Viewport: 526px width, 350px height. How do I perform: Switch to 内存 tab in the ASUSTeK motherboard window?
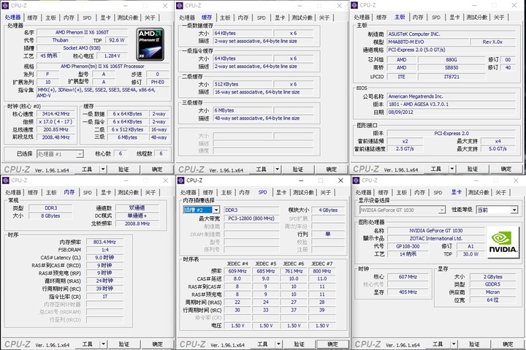pos(418,17)
